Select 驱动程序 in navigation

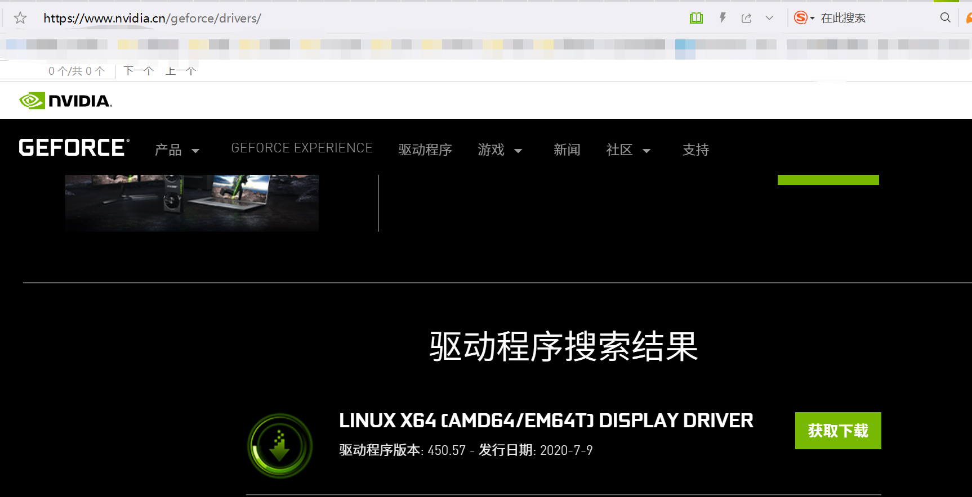[425, 150]
